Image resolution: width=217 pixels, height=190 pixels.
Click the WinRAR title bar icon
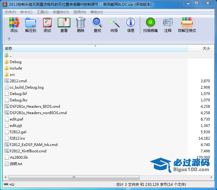5,5
